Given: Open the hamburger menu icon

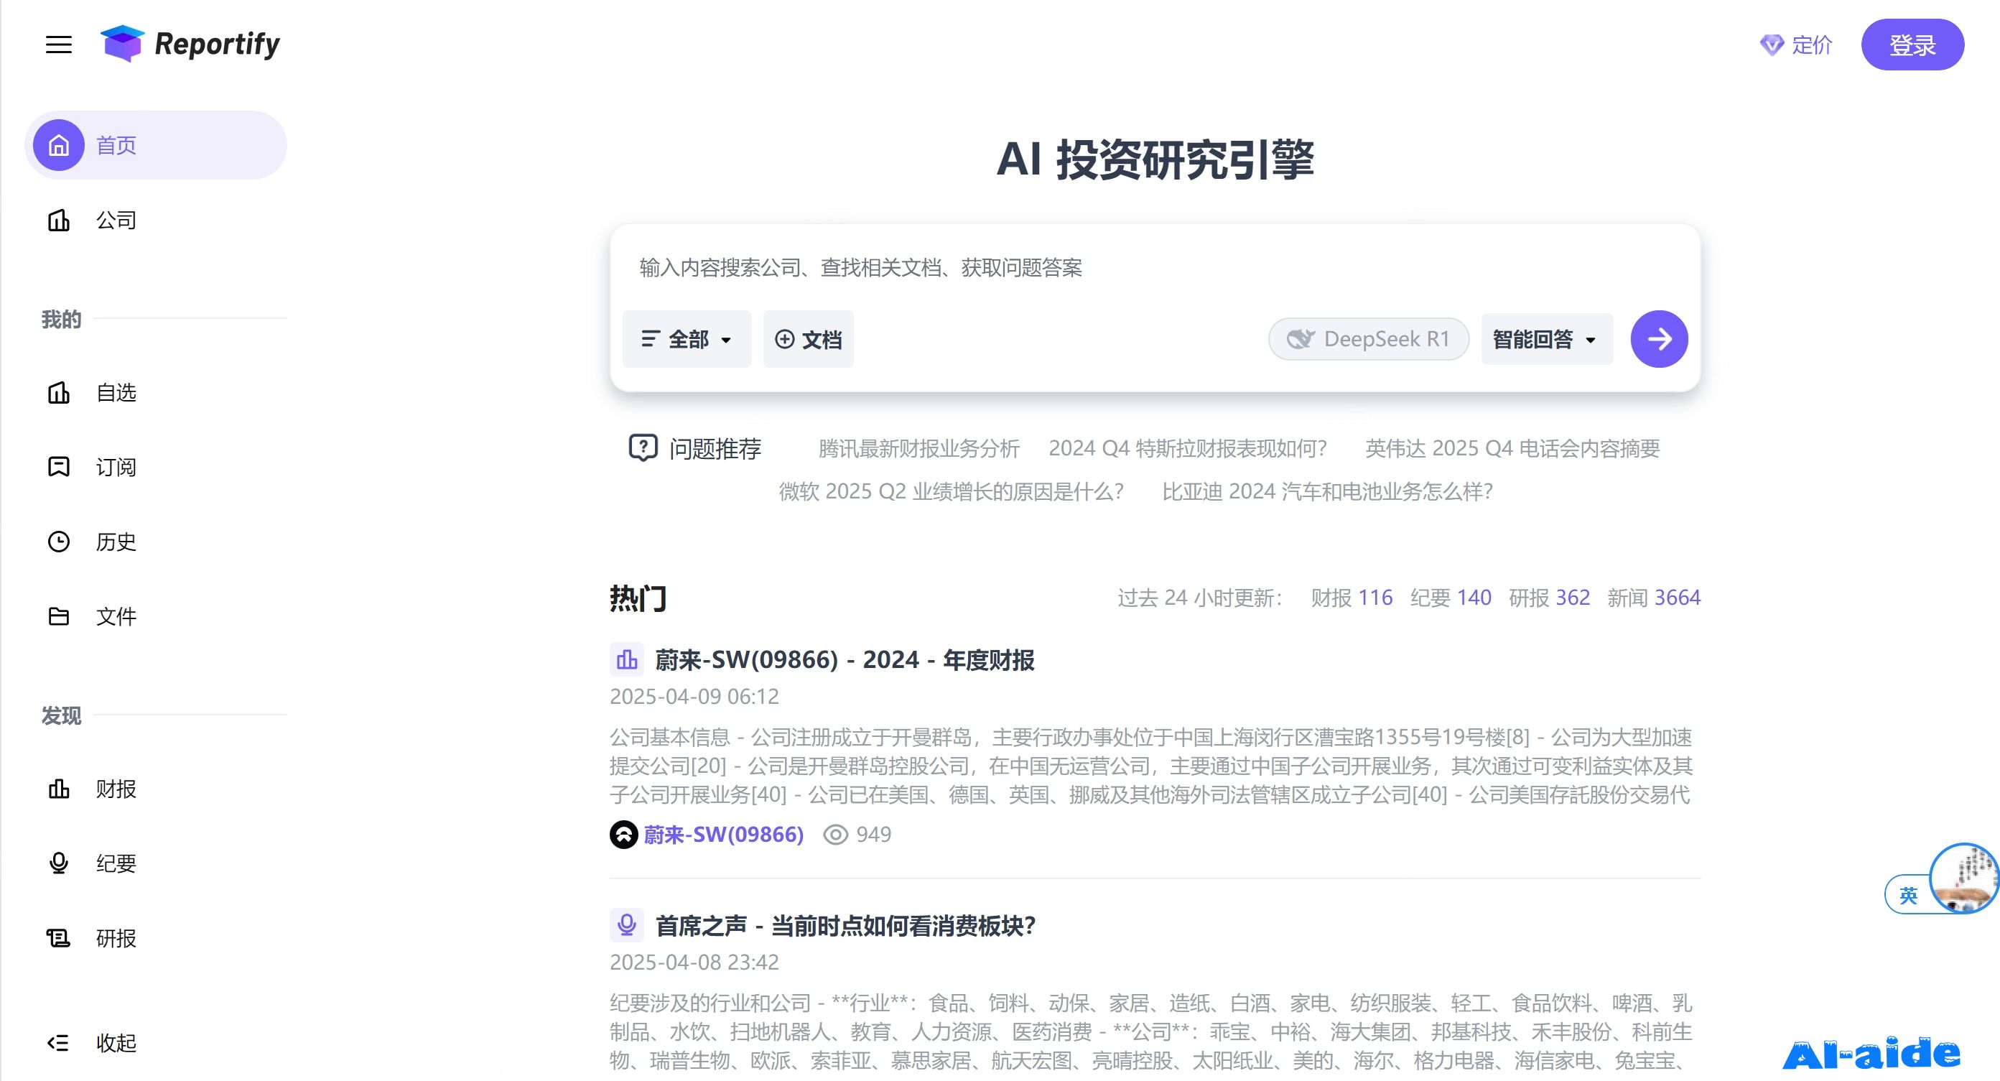Looking at the screenshot, I should (58, 45).
